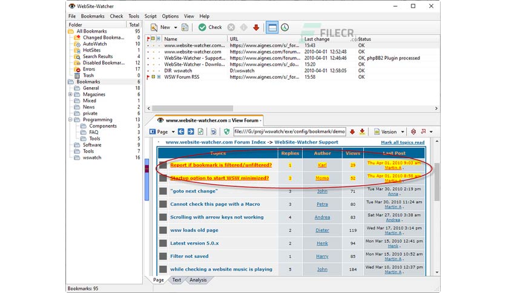Click the New bookmark icon

154,27
